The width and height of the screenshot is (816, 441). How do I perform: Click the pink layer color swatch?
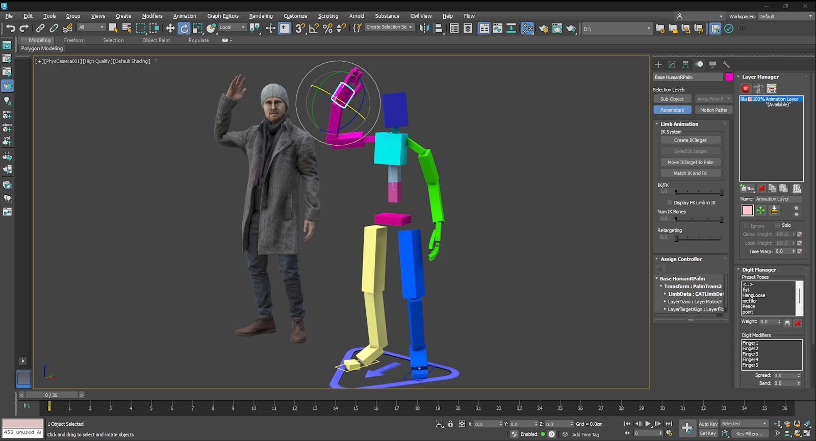tap(748, 210)
